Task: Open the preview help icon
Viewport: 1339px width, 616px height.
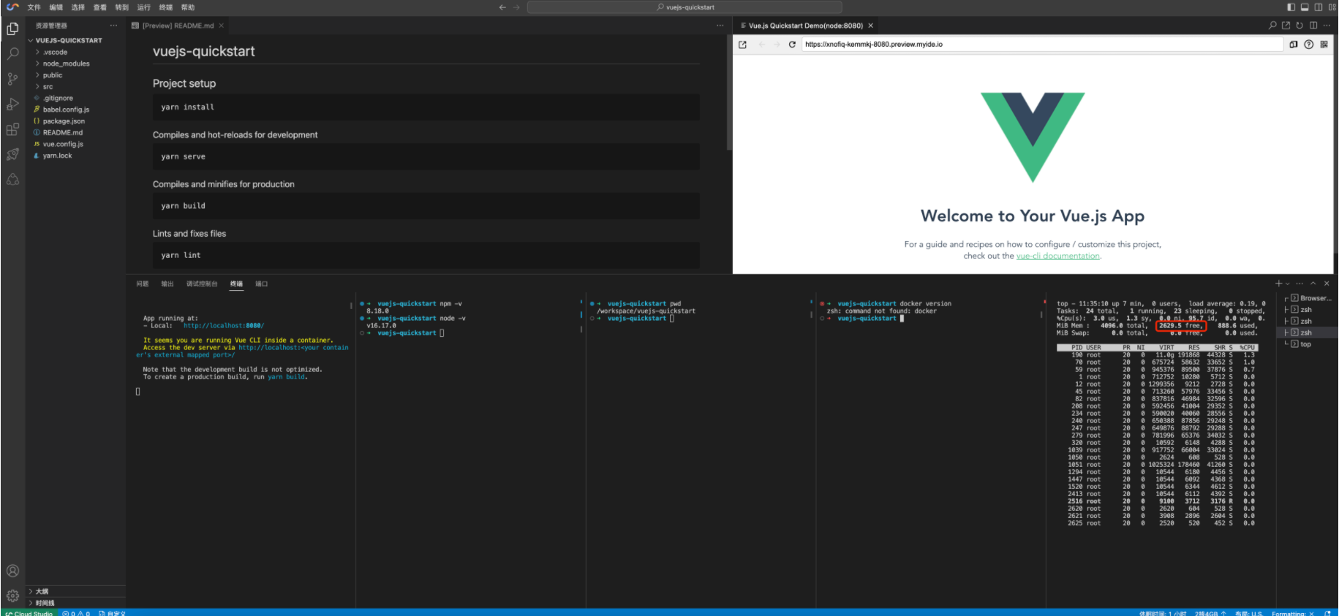Action: pos(1309,45)
